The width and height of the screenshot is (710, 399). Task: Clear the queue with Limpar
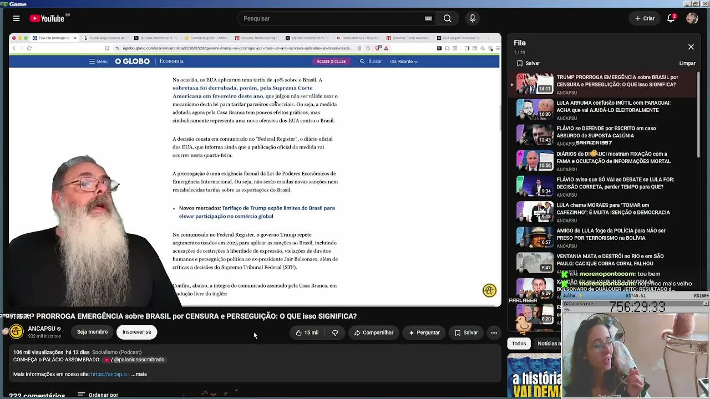(687, 63)
